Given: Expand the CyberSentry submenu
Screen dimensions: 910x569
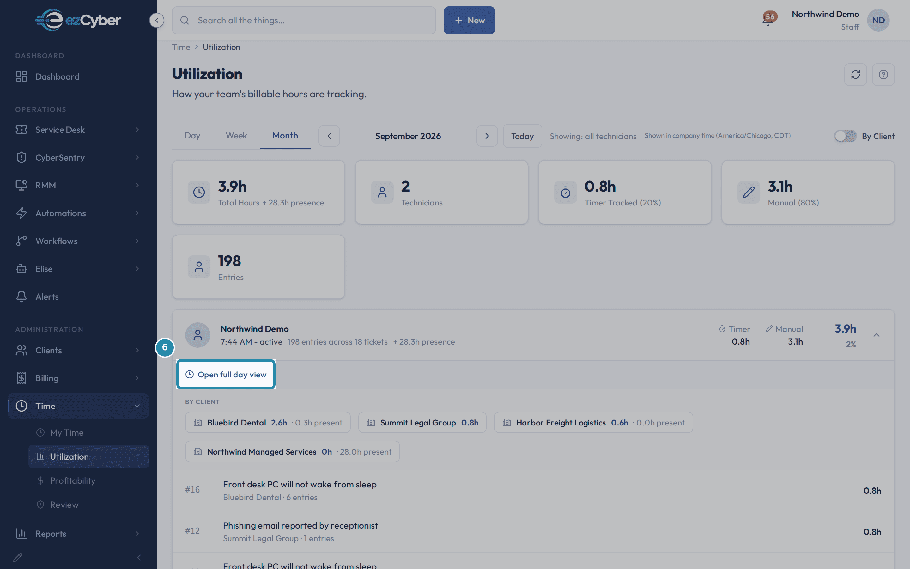Looking at the screenshot, I should [x=137, y=157].
